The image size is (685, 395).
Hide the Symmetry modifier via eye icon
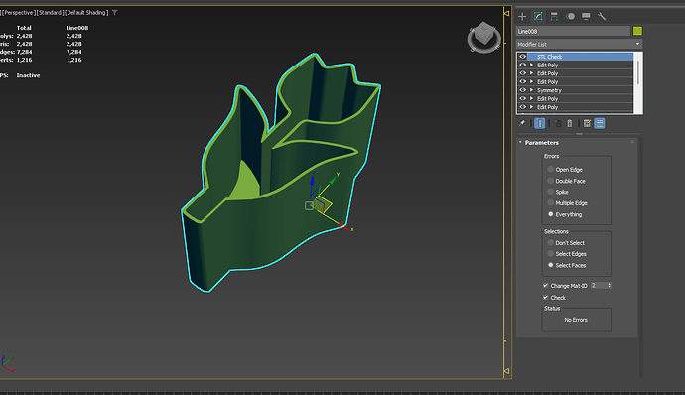point(522,90)
